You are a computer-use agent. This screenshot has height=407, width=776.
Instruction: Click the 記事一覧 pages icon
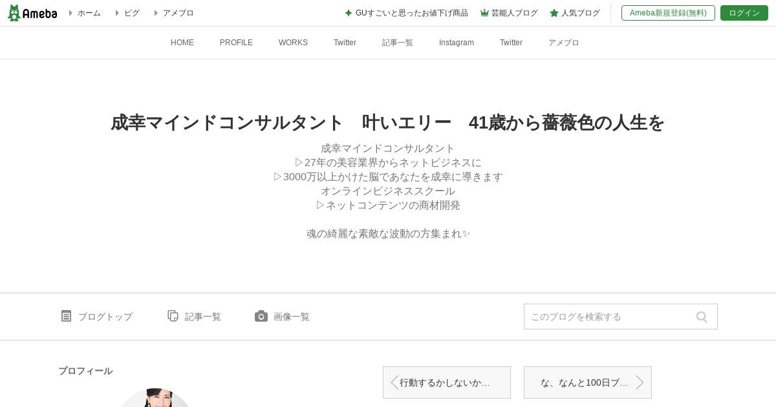(173, 316)
